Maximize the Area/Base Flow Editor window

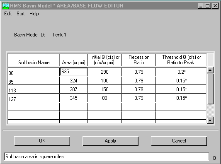pyautogui.click(x=208, y=6)
